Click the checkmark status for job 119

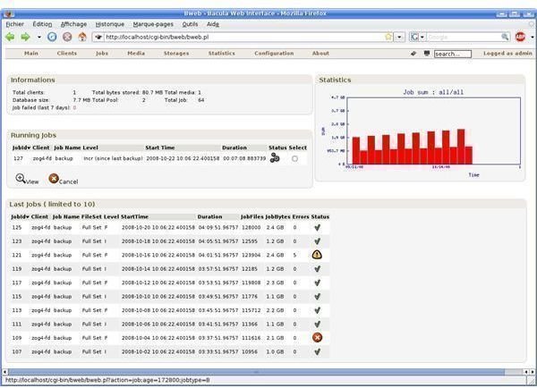[317, 268]
